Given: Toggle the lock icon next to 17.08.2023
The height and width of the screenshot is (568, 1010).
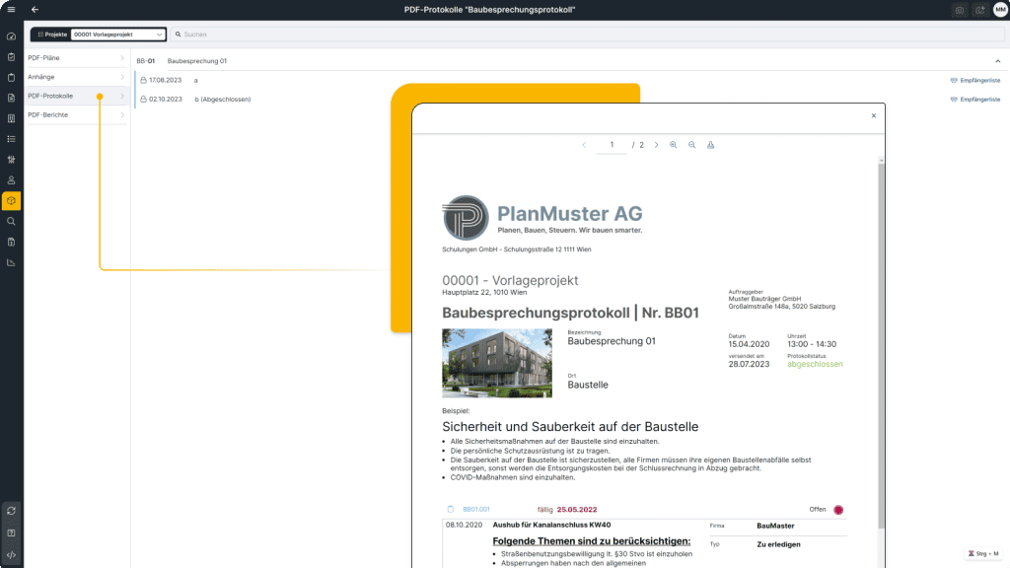Looking at the screenshot, I should tap(145, 80).
